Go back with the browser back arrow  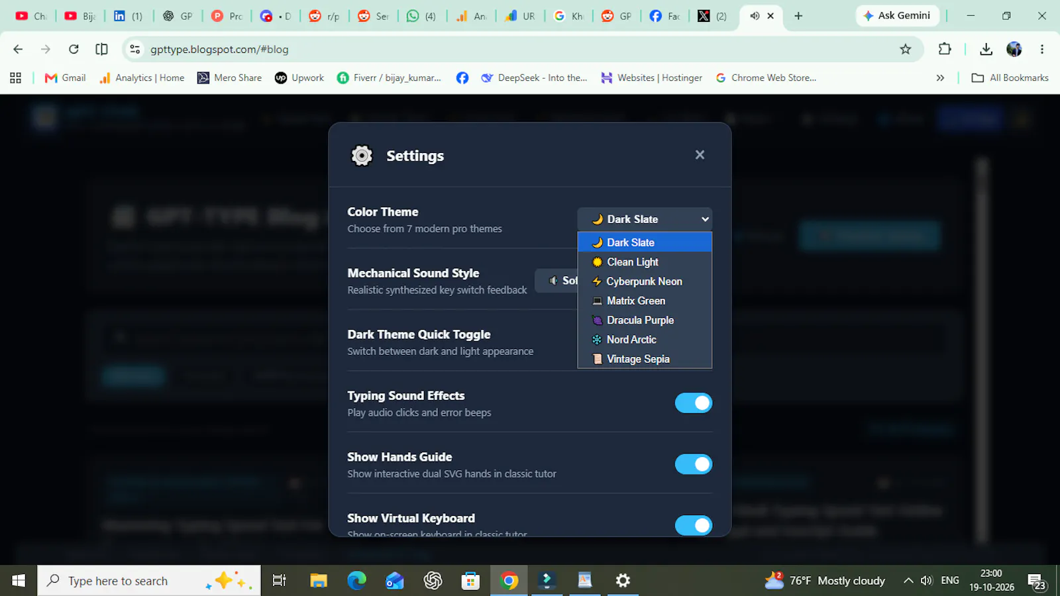point(18,49)
